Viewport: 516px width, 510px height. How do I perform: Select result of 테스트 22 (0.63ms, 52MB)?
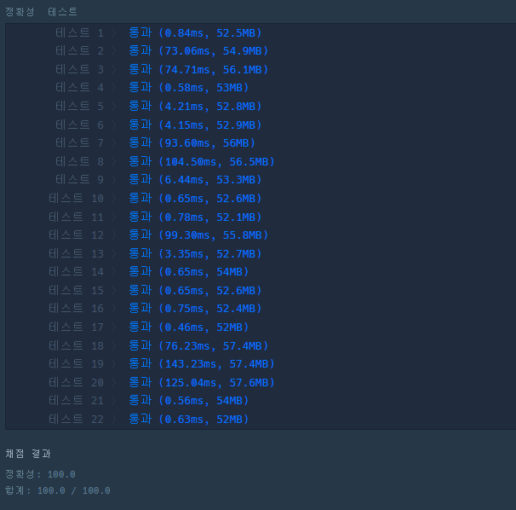click(x=188, y=419)
